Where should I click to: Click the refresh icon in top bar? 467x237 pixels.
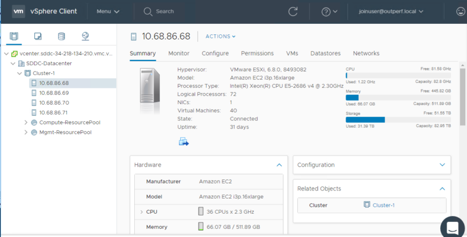(x=293, y=11)
